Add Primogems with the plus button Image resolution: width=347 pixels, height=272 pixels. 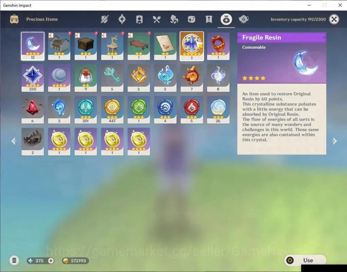[x=51, y=261]
